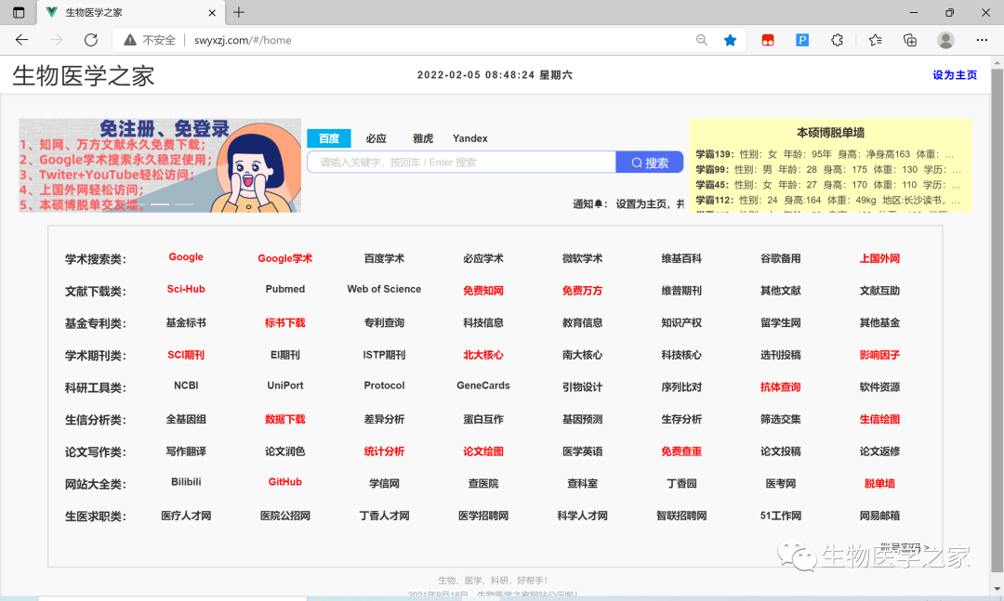The height and width of the screenshot is (601, 1004).
Task: Open the Google link
Action: (x=186, y=256)
